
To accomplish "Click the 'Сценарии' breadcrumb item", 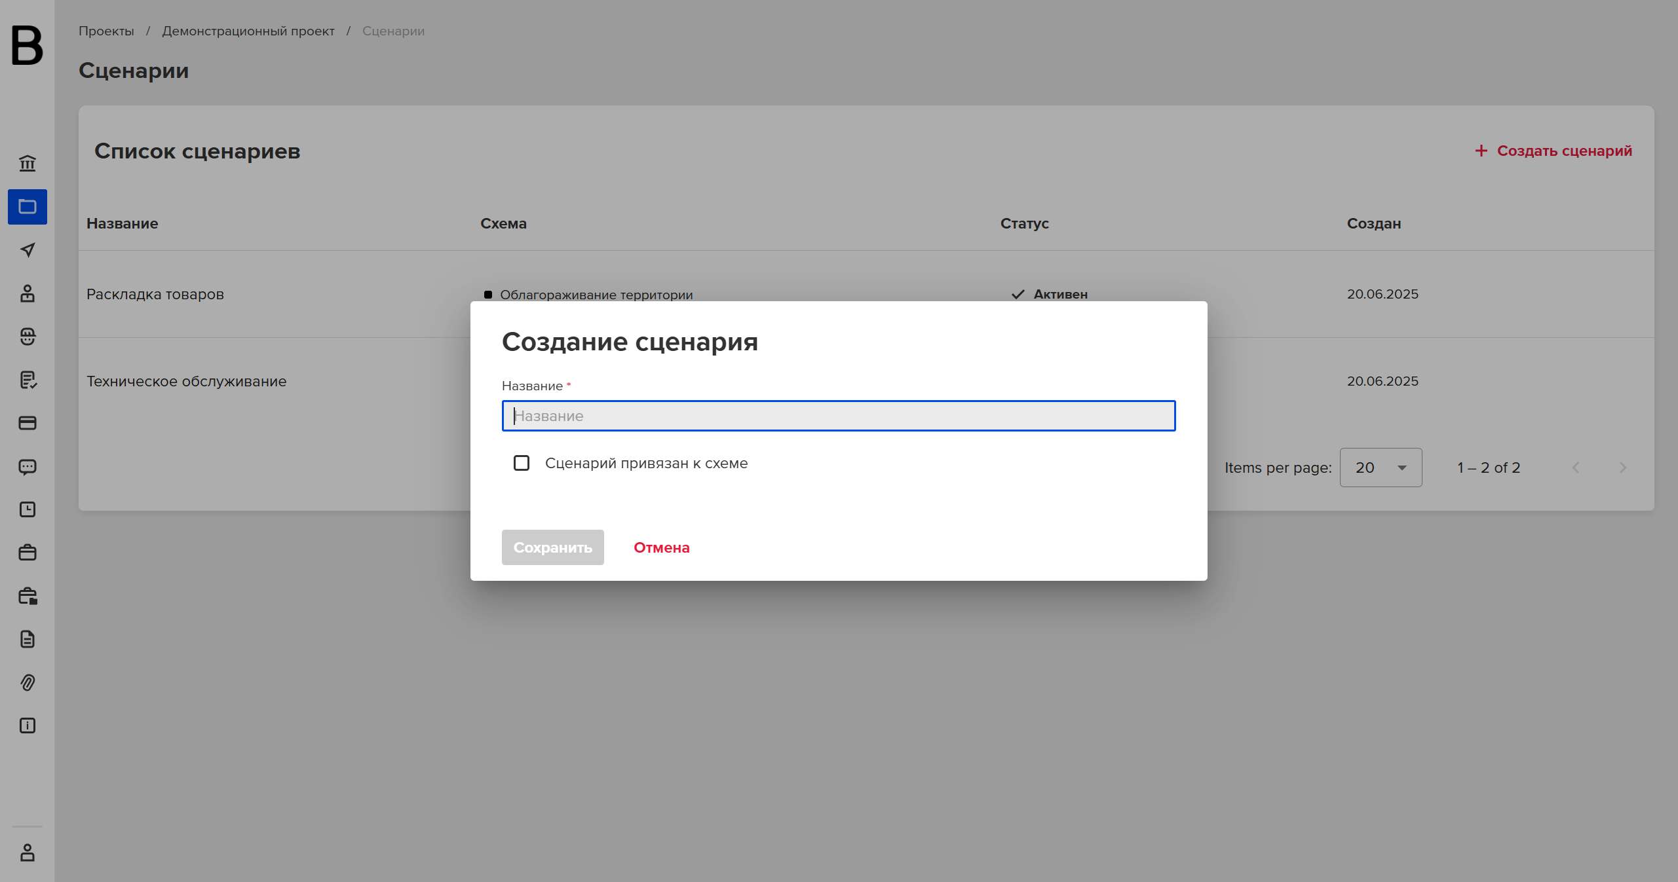I will [x=393, y=31].
